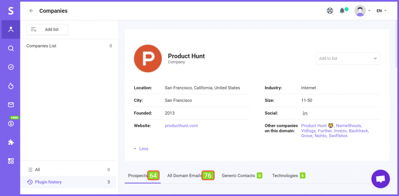Click the City value San Francisco

178,100
